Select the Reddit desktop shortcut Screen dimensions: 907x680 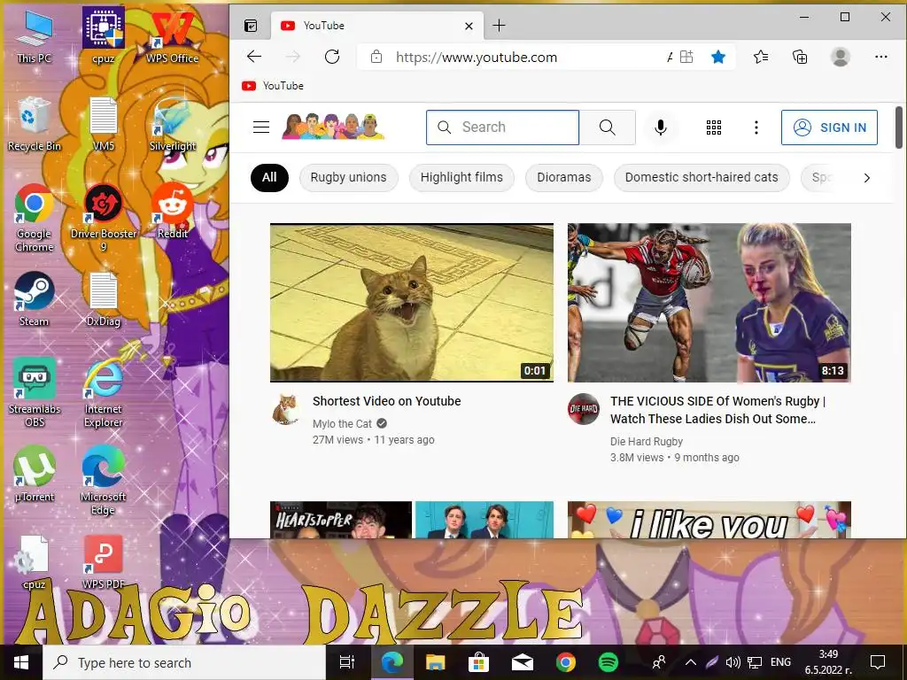[173, 212]
